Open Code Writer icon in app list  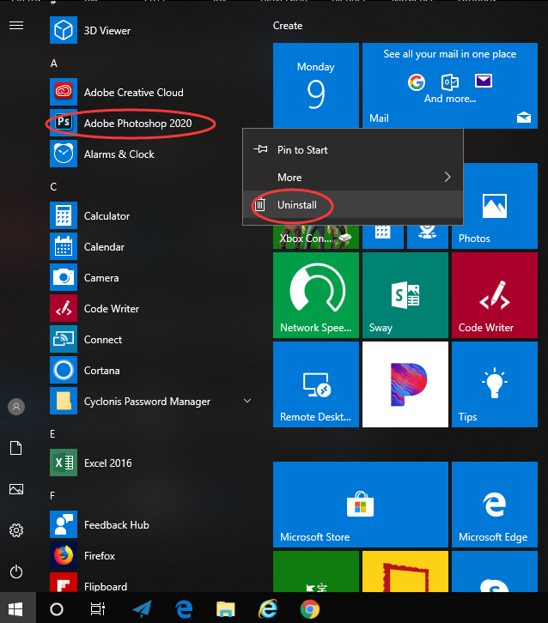point(64,308)
